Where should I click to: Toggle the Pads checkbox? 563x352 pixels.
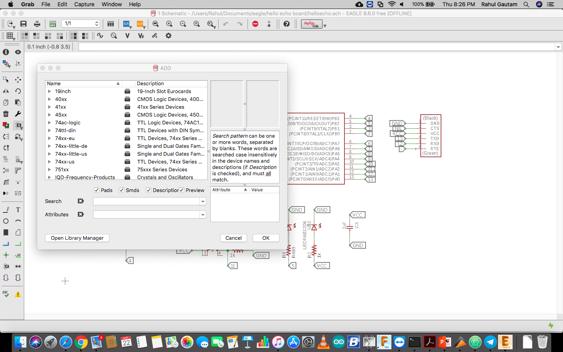click(97, 190)
